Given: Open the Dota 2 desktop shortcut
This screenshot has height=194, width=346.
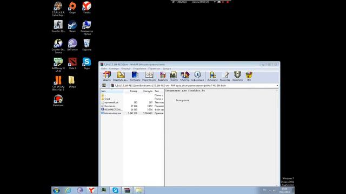Looking at the screenshot, I should (x=72, y=64).
